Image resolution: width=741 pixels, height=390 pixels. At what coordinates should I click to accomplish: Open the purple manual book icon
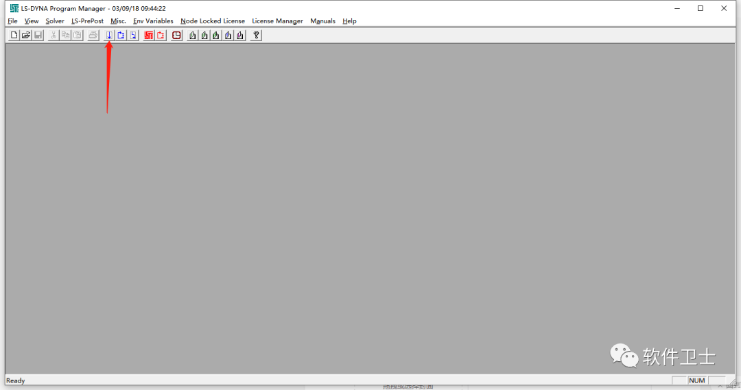(x=240, y=35)
